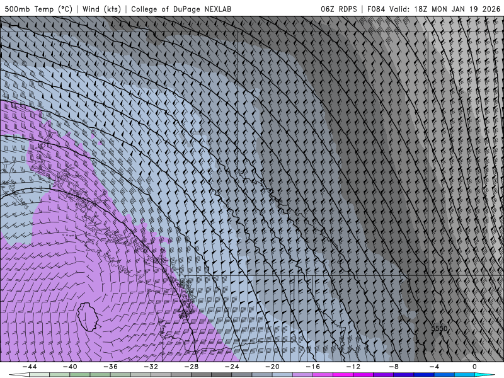
Task: Click the -44 colorbar label
Action: click(x=30, y=367)
